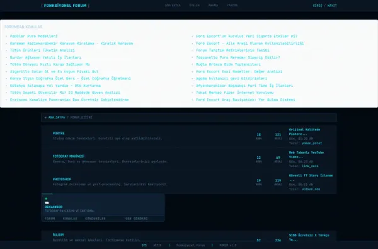The height and width of the screenshot is (249, 378).
Task: Open Tokat Merkez Fiber İnternet topic
Action: 234,93
